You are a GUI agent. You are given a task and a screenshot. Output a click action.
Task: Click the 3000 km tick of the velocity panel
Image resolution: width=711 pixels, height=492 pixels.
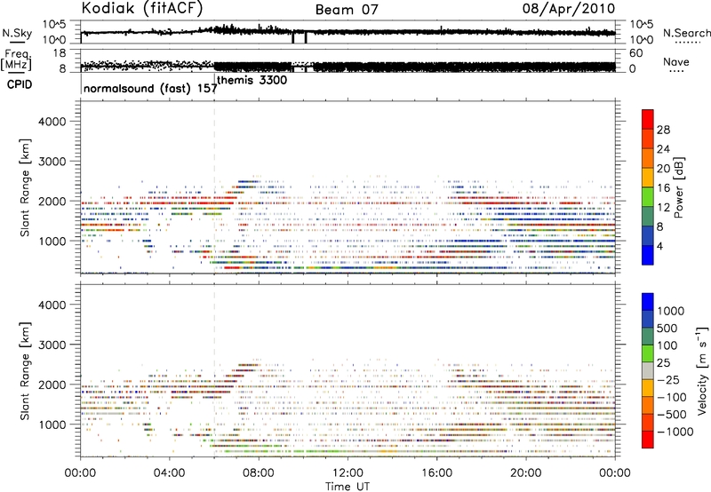pos(52,345)
